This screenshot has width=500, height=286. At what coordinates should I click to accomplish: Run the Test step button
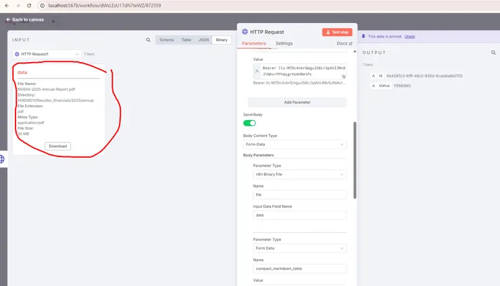(337, 32)
